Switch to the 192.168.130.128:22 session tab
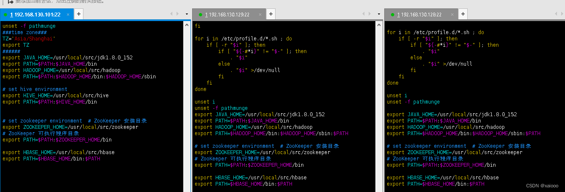Screen dimensions: 565x192 click(421, 14)
